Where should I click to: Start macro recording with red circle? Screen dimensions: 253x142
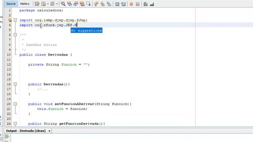[131, 4]
